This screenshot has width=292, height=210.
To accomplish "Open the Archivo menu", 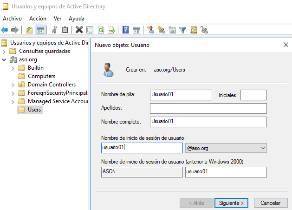I will pos(13,19).
